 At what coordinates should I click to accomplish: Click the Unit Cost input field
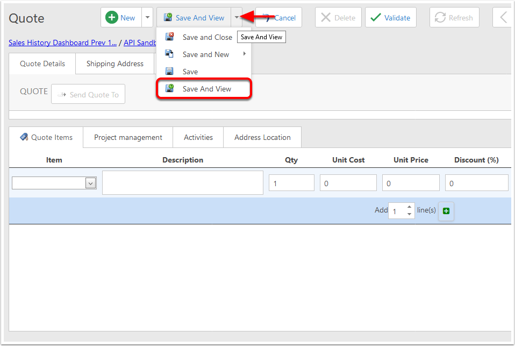point(348,183)
